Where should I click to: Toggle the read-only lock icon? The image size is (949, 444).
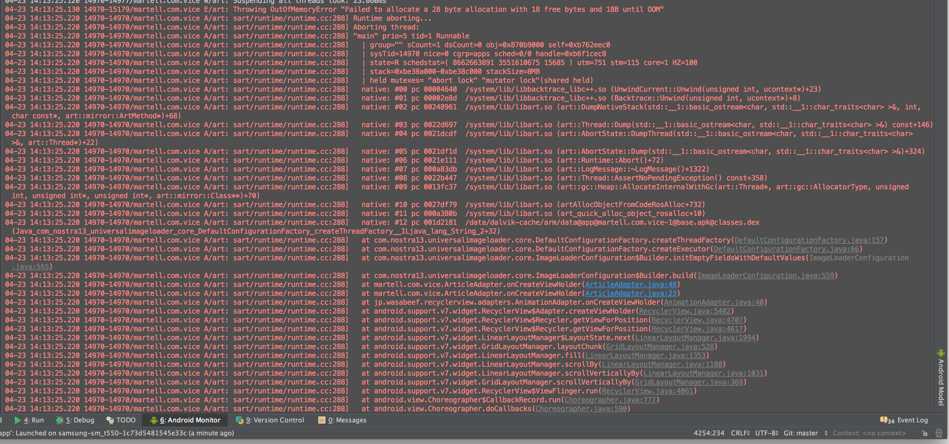925,433
